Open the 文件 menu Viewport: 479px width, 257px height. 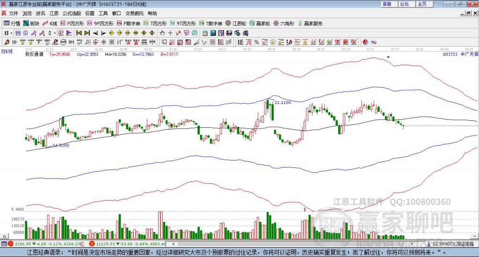tap(14, 14)
